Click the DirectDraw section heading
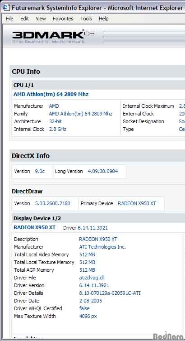This screenshot has height=341, width=185. click(27, 192)
